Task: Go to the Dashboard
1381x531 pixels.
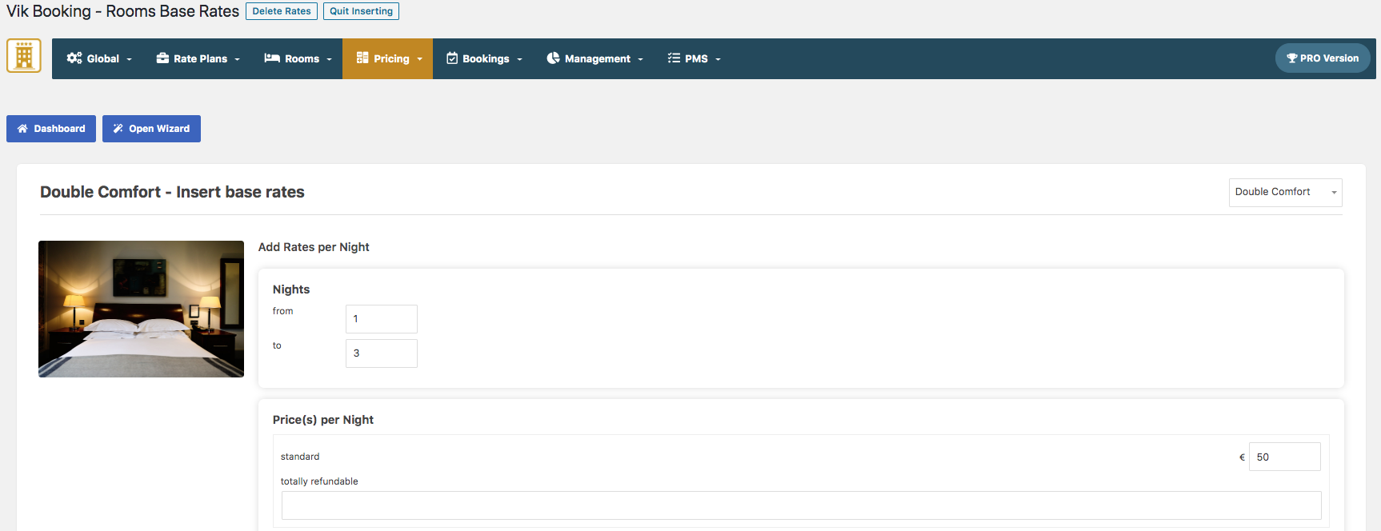Action: [51, 129]
